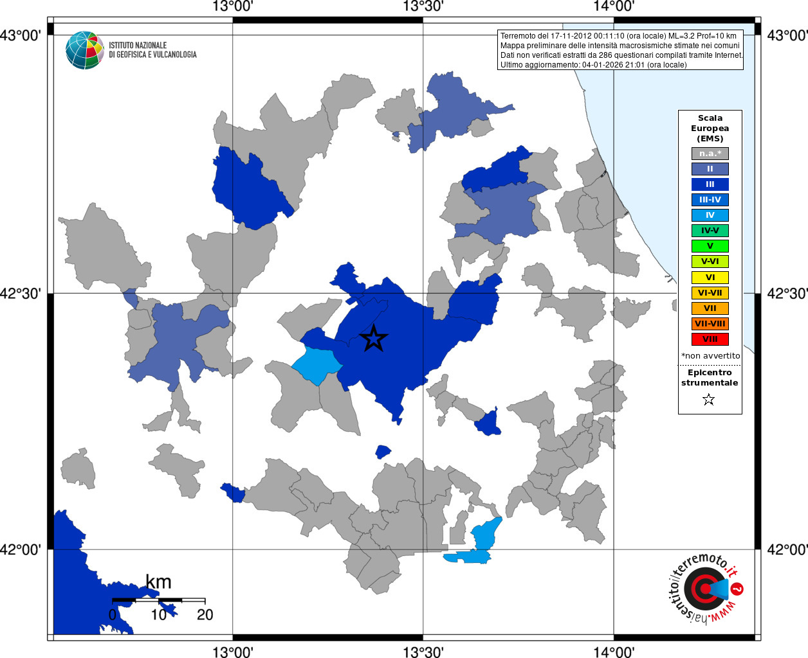808x658 pixels.
Task: Click the left 43°00' latitude label
Action: pos(21,35)
